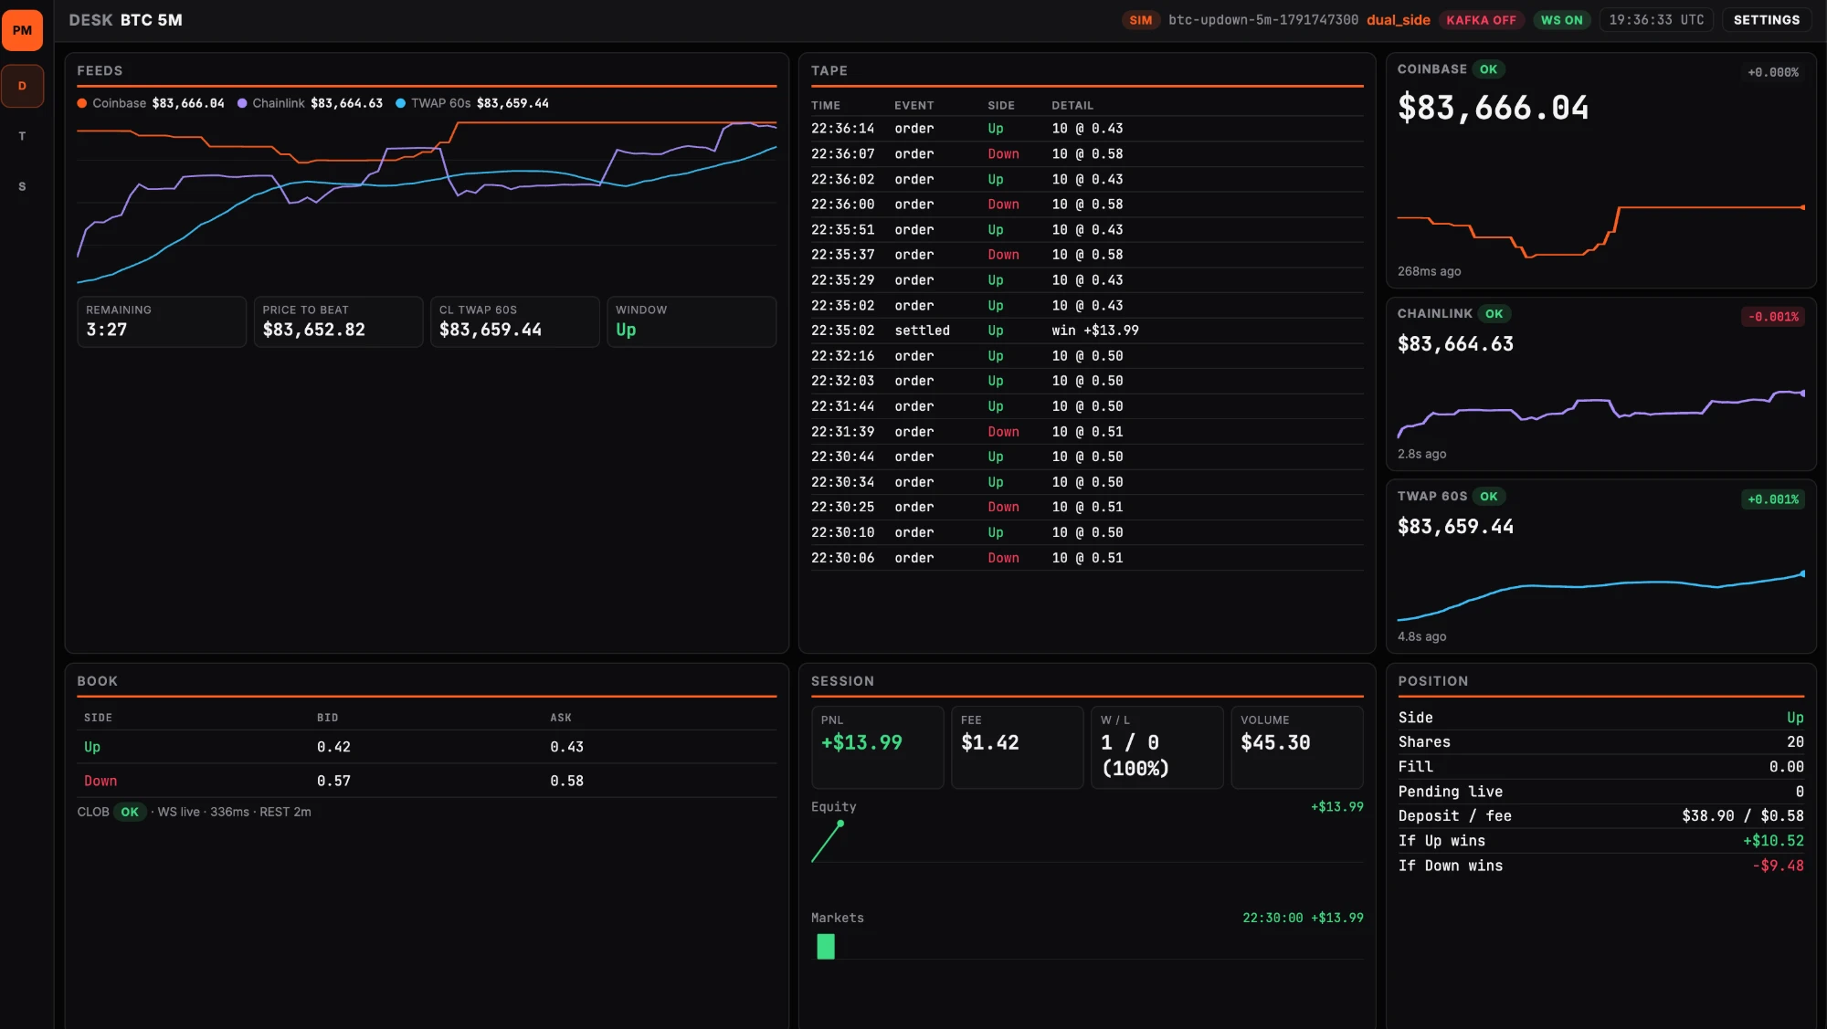Click the FEE $1.42 card

(x=1017, y=747)
